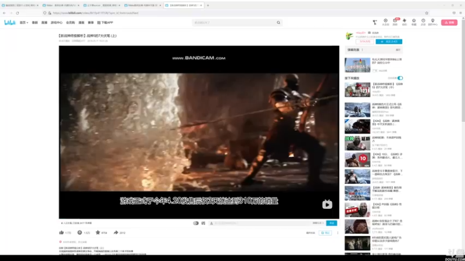The width and height of the screenshot is (465, 261).
Task: Open the 动态 feed icon
Action: click(x=404, y=22)
